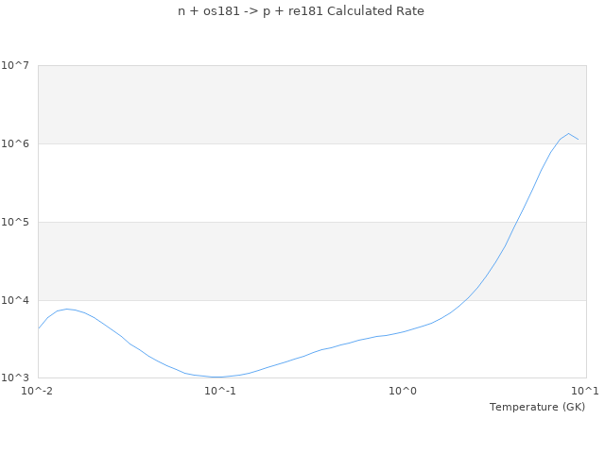Select the 10^3 y-axis tick label

[14, 378]
